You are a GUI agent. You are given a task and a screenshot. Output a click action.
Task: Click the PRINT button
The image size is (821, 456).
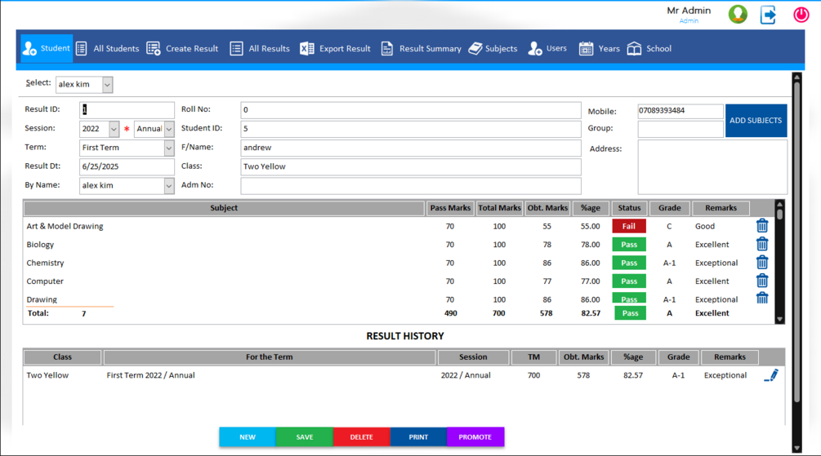pos(418,436)
